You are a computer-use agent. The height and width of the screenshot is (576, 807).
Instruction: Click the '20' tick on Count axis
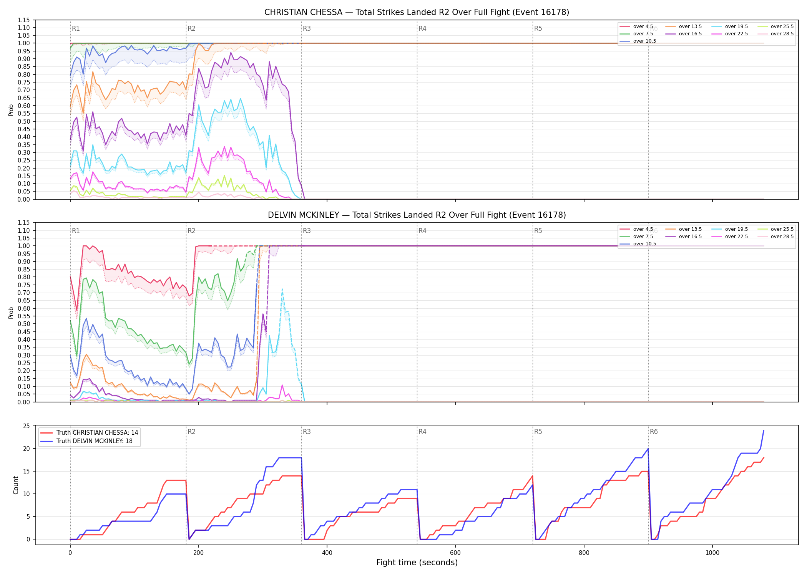click(x=27, y=449)
